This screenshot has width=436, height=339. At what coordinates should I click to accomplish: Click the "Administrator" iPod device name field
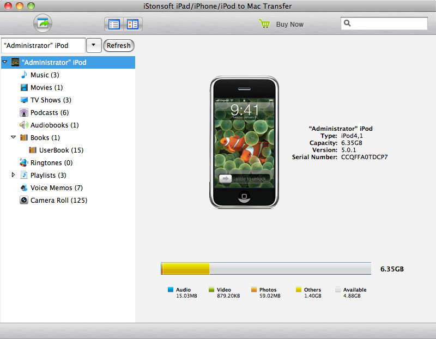pyautogui.click(x=43, y=45)
